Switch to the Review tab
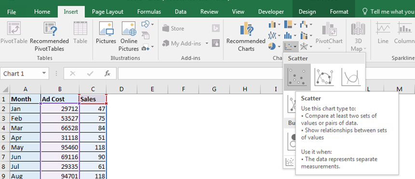 [x=209, y=12]
